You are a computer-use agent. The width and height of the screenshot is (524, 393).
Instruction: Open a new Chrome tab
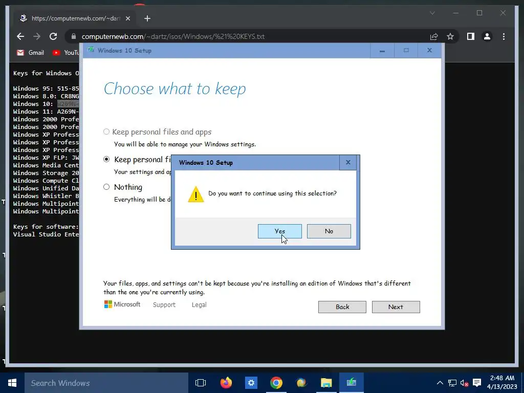tap(147, 18)
